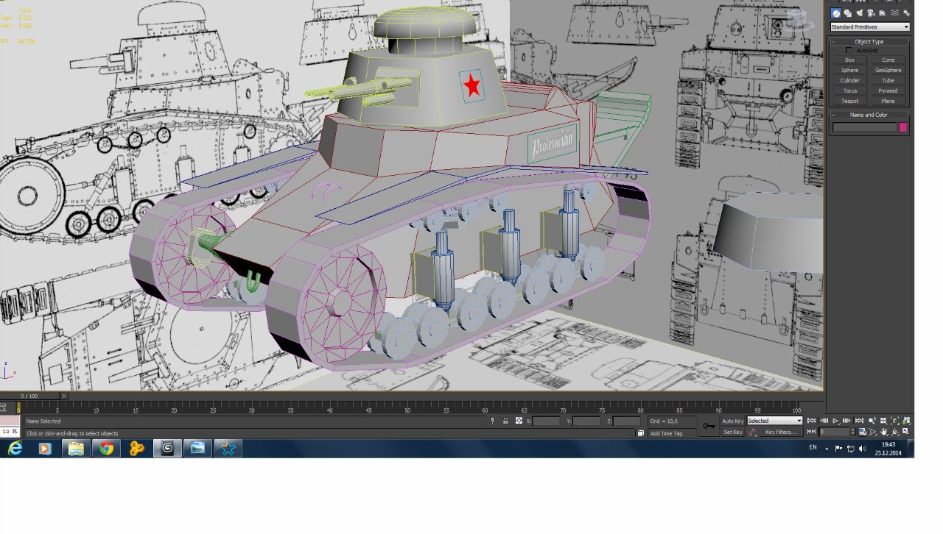The image size is (943, 534).
Task: Step to previous frame
Action: [824, 421]
